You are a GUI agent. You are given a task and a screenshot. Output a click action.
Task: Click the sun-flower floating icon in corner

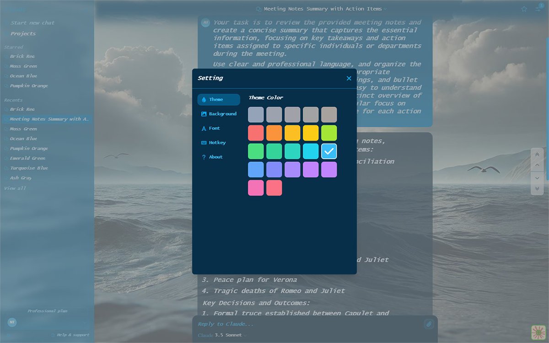(x=538, y=332)
